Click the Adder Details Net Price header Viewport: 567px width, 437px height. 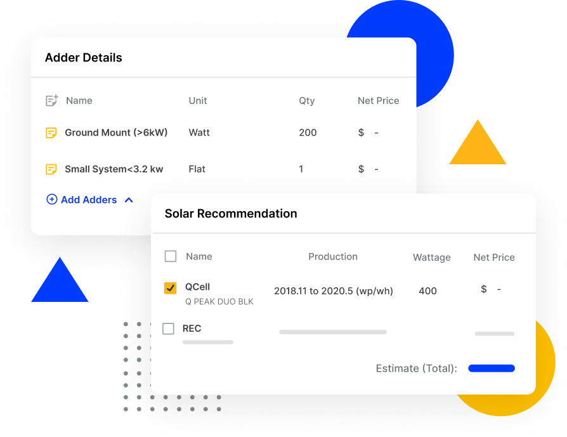point(378,101)
